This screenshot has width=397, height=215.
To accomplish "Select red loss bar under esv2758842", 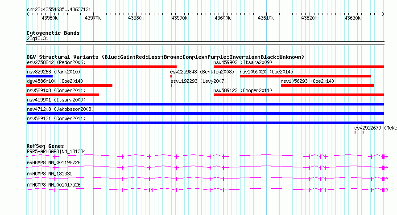I will [101, 67].
